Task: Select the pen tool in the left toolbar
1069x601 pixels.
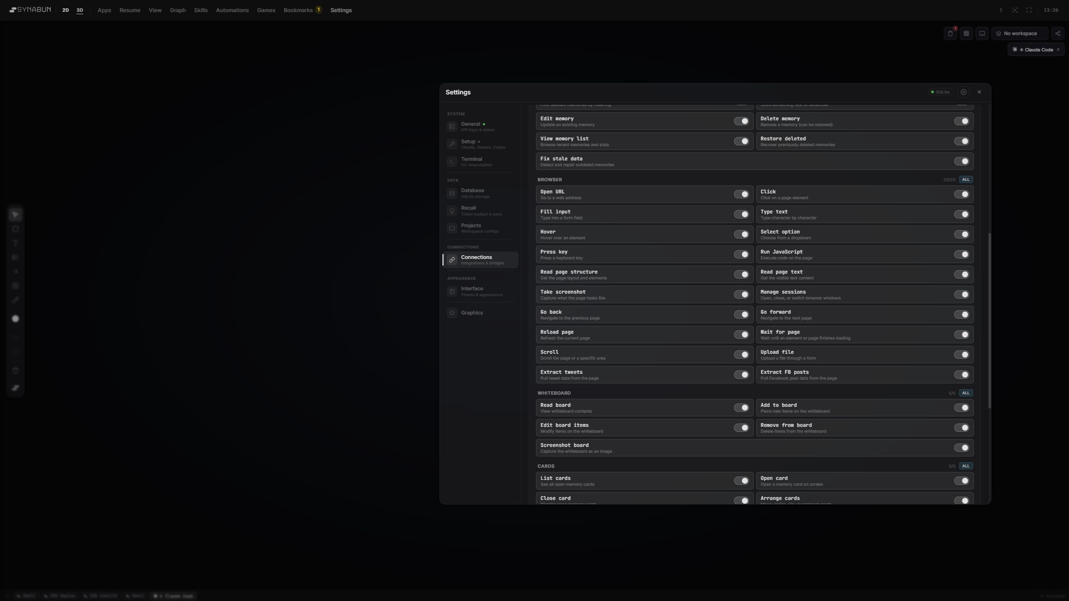Action: (x=15, y=299)
